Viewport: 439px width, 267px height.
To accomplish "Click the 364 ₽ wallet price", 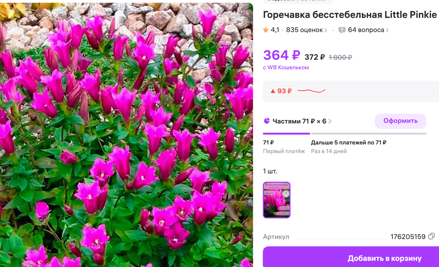I will [282, 55].
